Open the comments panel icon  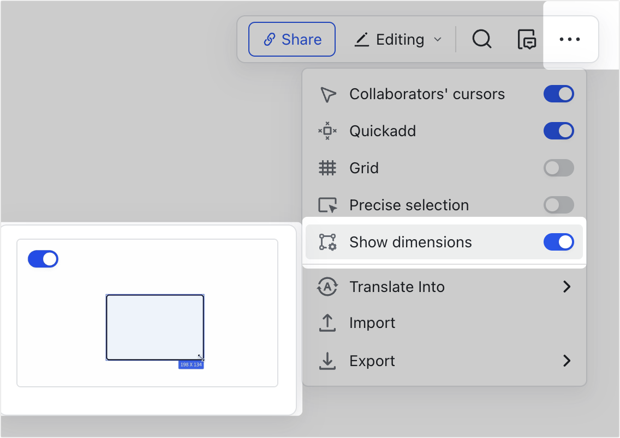(527, 40)
